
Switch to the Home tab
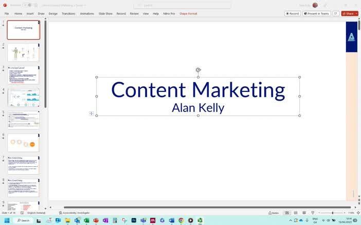(x=19, y=13)
